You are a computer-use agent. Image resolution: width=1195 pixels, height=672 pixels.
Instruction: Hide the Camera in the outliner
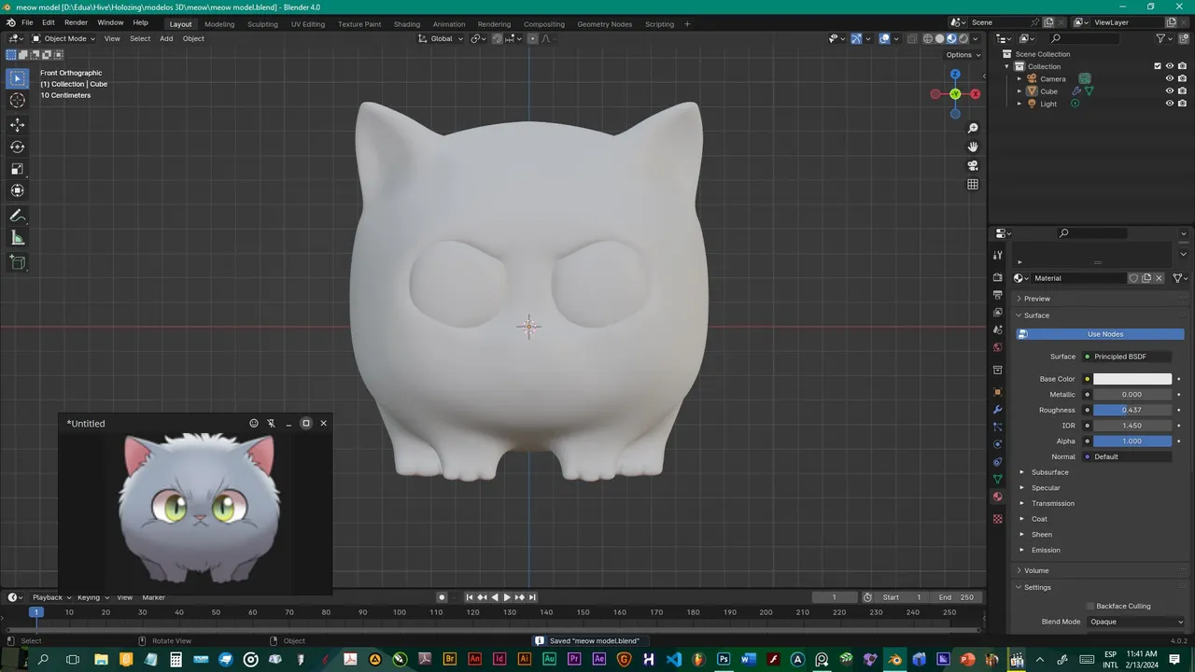point(1169,78)
